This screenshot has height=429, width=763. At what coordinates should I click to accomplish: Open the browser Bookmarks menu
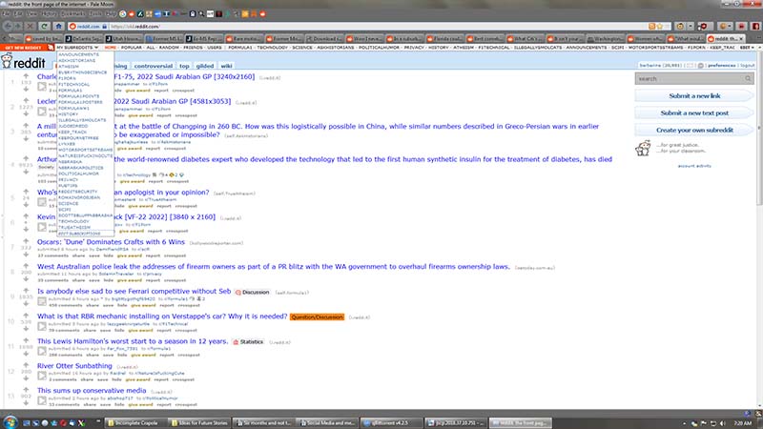[x=73, y=14]
